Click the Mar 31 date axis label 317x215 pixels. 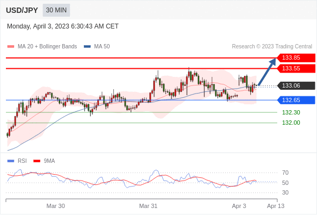[x=148, y=206]
